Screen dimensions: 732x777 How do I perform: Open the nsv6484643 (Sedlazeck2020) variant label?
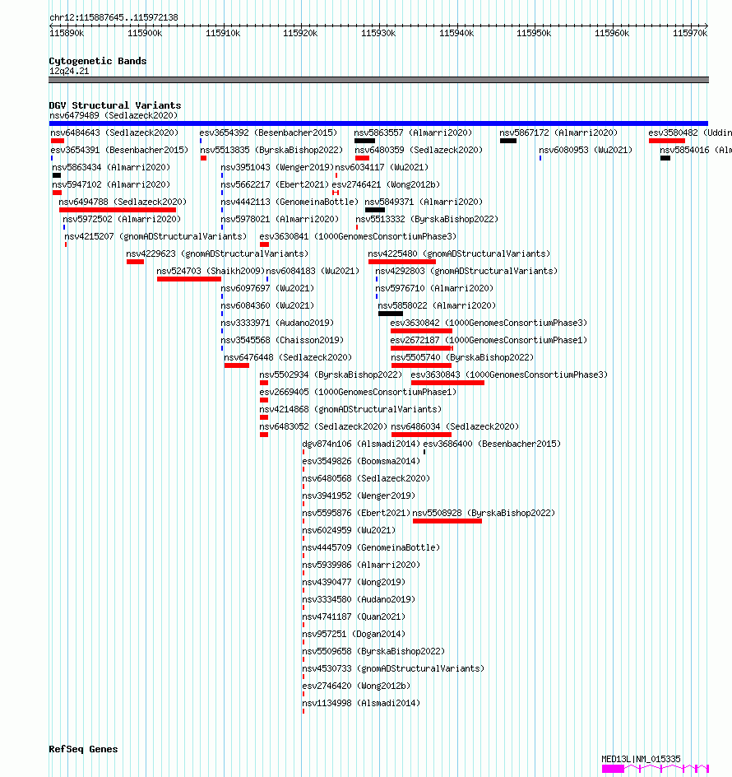tap(114, 133)
